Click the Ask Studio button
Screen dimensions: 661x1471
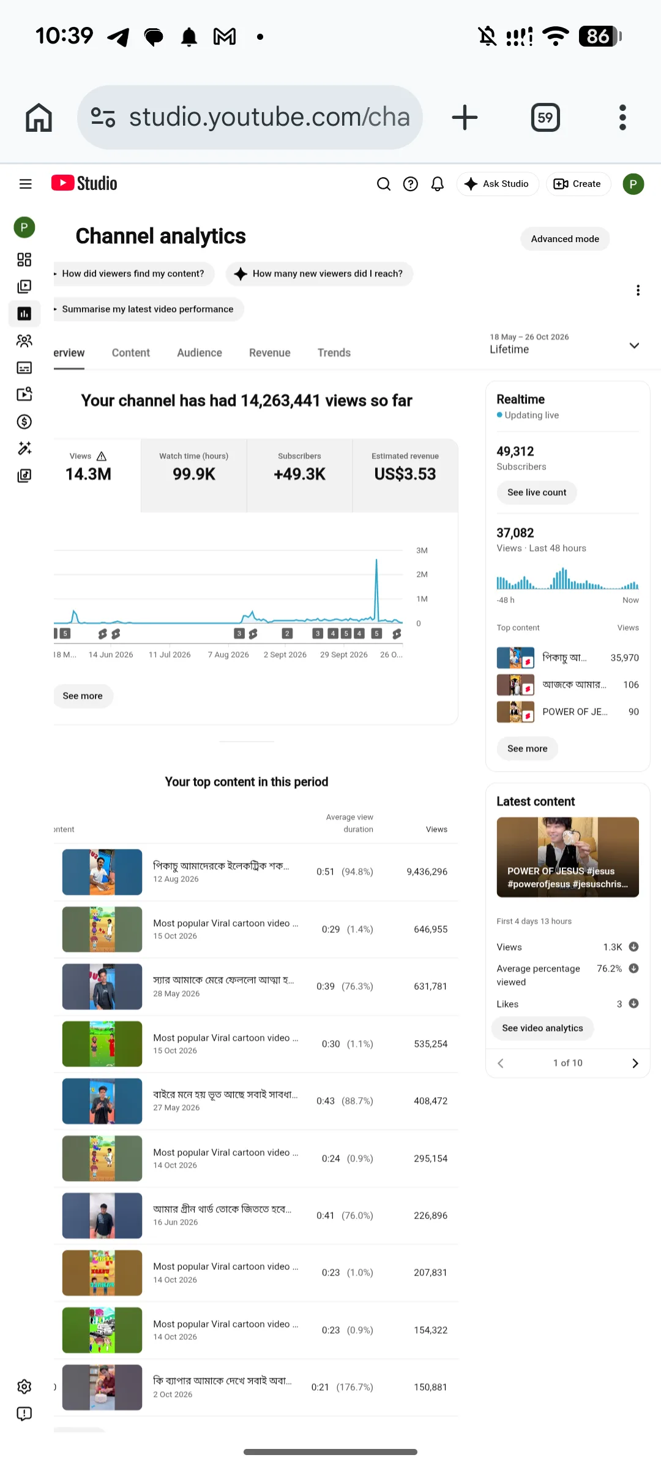[x=498, y=184]
